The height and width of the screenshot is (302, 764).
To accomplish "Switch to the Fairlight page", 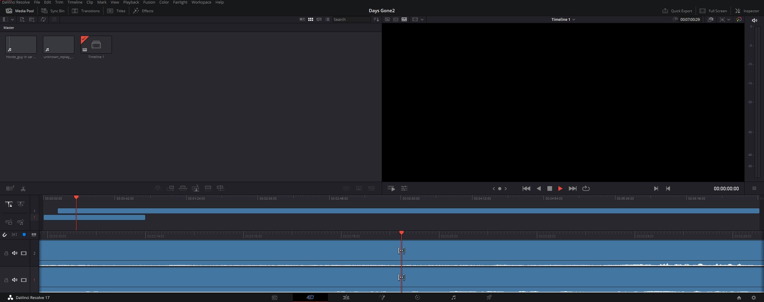I will coord(453,297).
